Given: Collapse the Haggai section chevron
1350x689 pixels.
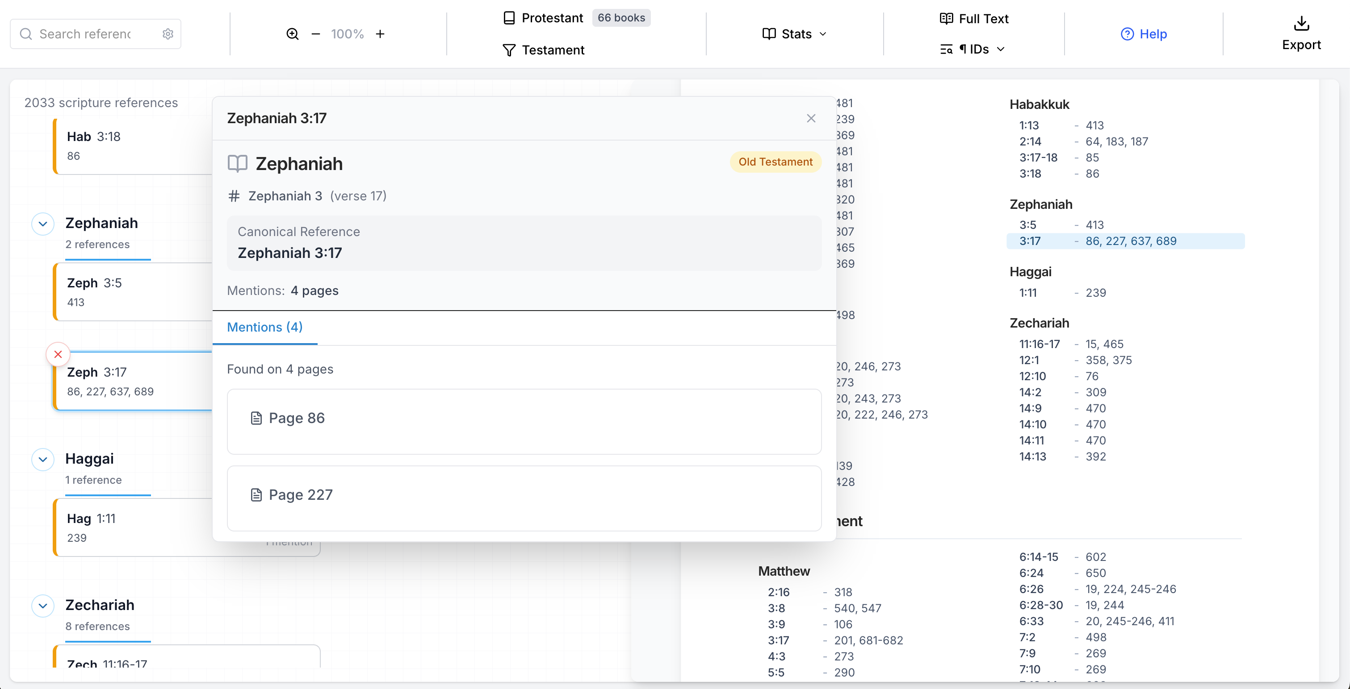Looking at the screenshot, I should pos(42,459).
